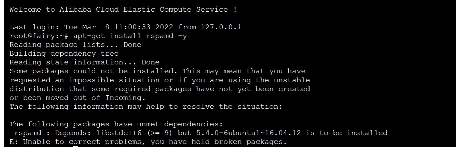Click the "Reading state information... Done" line

coord(84,62)
